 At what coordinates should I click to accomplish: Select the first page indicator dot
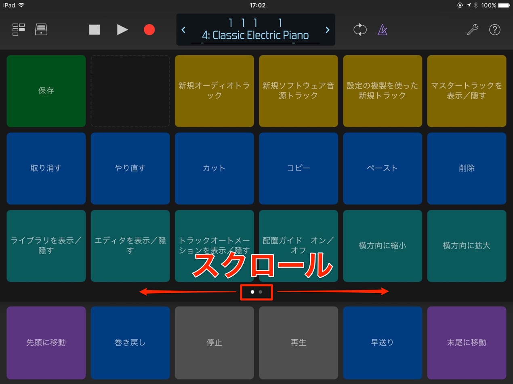click(252, 292)
